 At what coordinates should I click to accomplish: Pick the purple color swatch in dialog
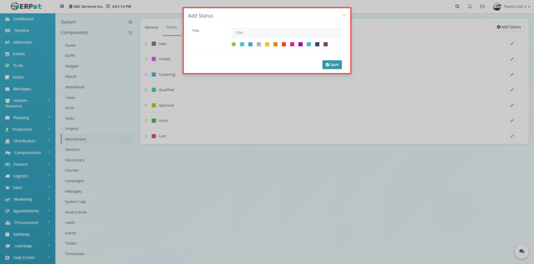(300, 44)
